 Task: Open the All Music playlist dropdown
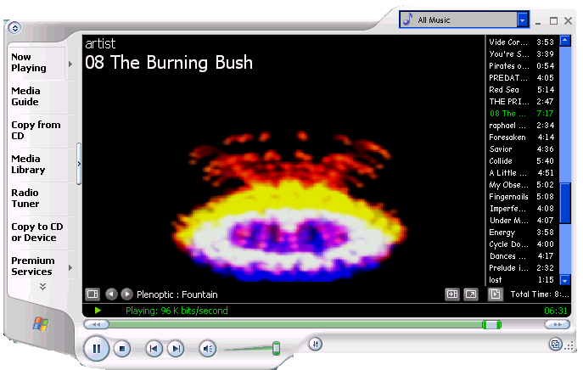522,20
